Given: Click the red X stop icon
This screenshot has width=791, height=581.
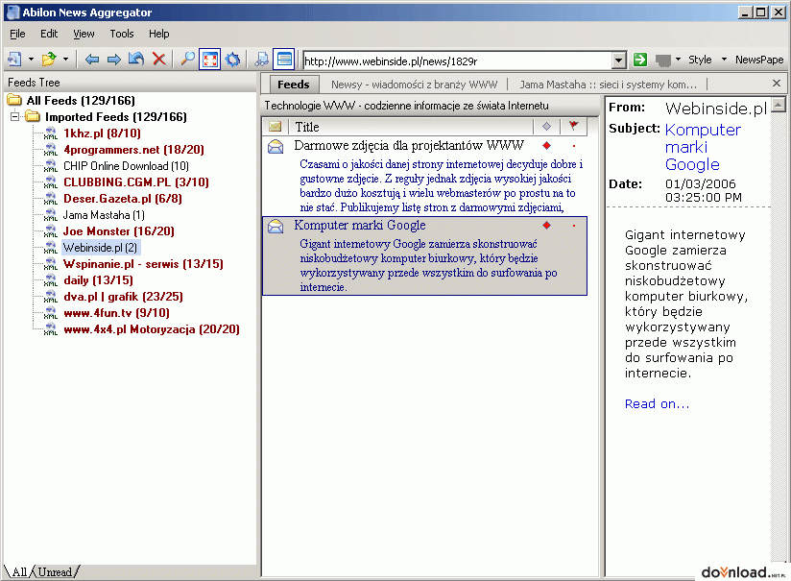Looking at the screenshot, I should pos(159,60).
